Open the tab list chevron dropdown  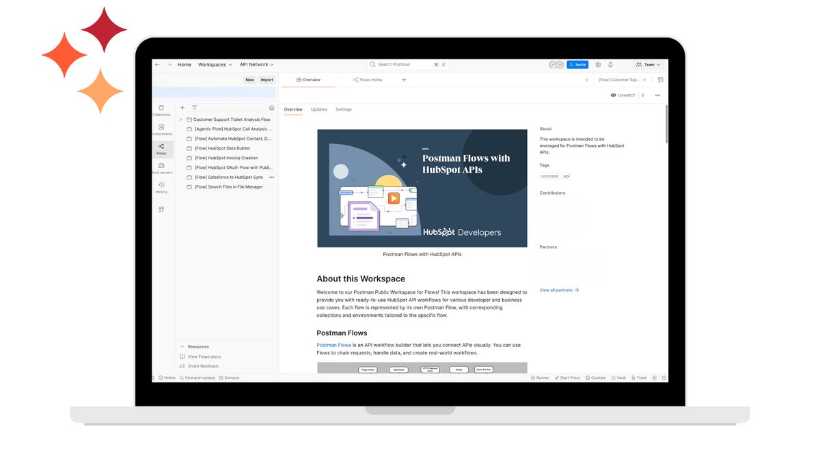[586, 80]
